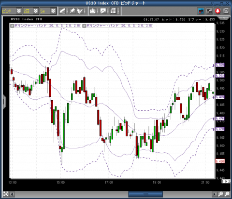Remove the Bollinger Band 2.0 indicator
Viewport: 232px width, 199px height.
coord(12,26)
